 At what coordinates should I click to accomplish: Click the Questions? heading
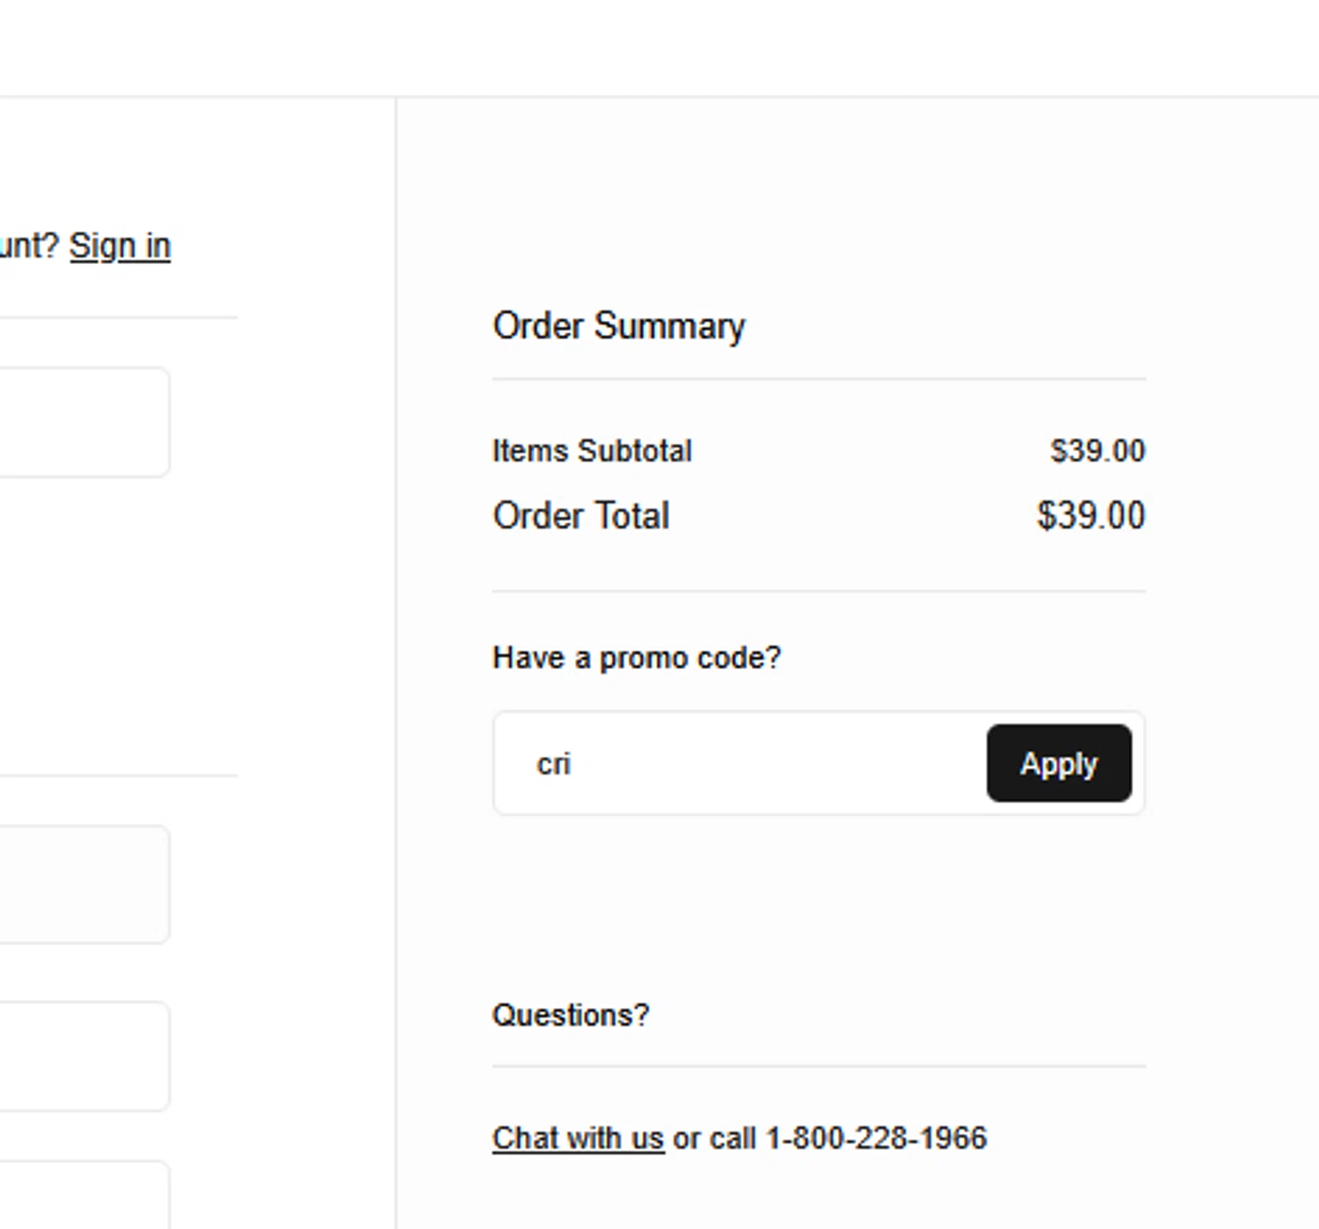[570, 1015]
